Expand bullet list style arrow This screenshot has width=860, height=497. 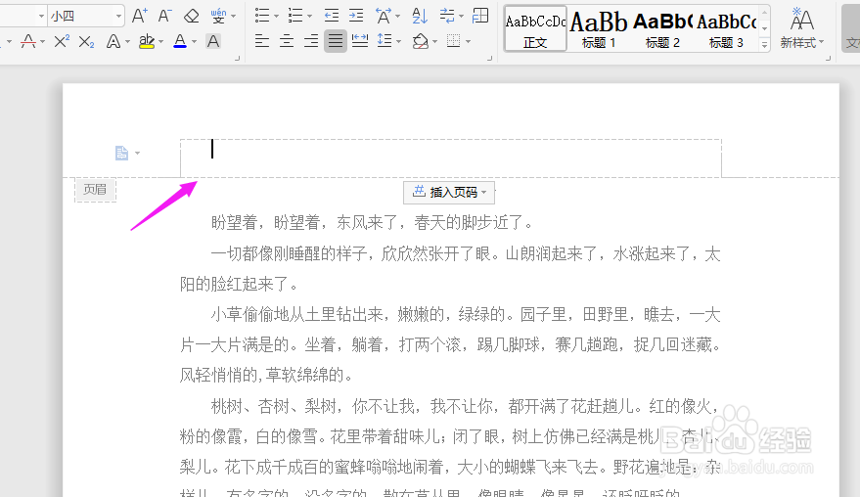coord(276,16)
